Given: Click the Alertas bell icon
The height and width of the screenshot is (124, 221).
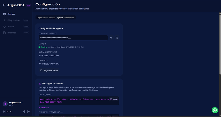Looking at the screenshot, I should tap(4, 26).
